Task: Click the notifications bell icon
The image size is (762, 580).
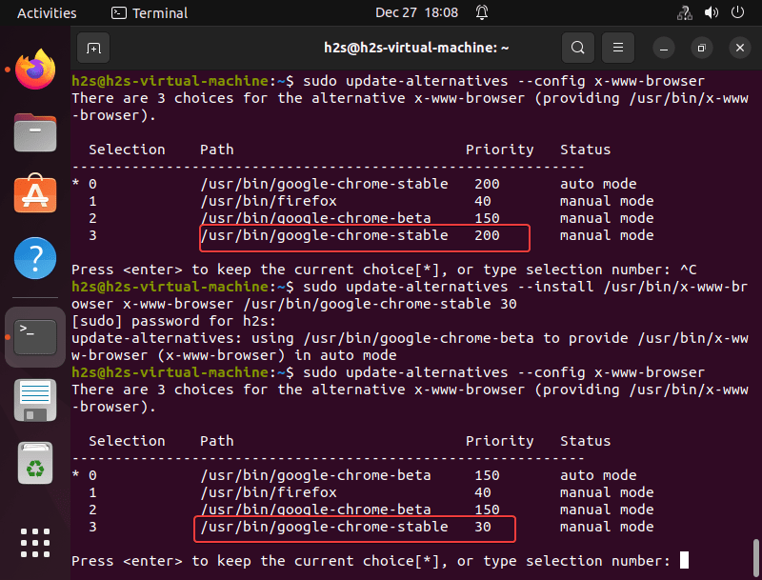Action: pyautogui.click(x=482, y=12)
